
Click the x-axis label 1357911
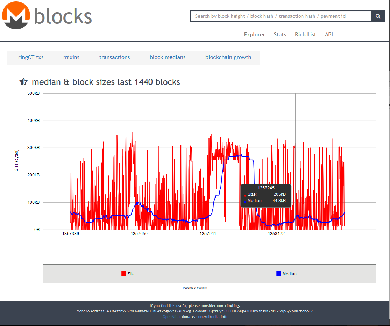[208, 233]
